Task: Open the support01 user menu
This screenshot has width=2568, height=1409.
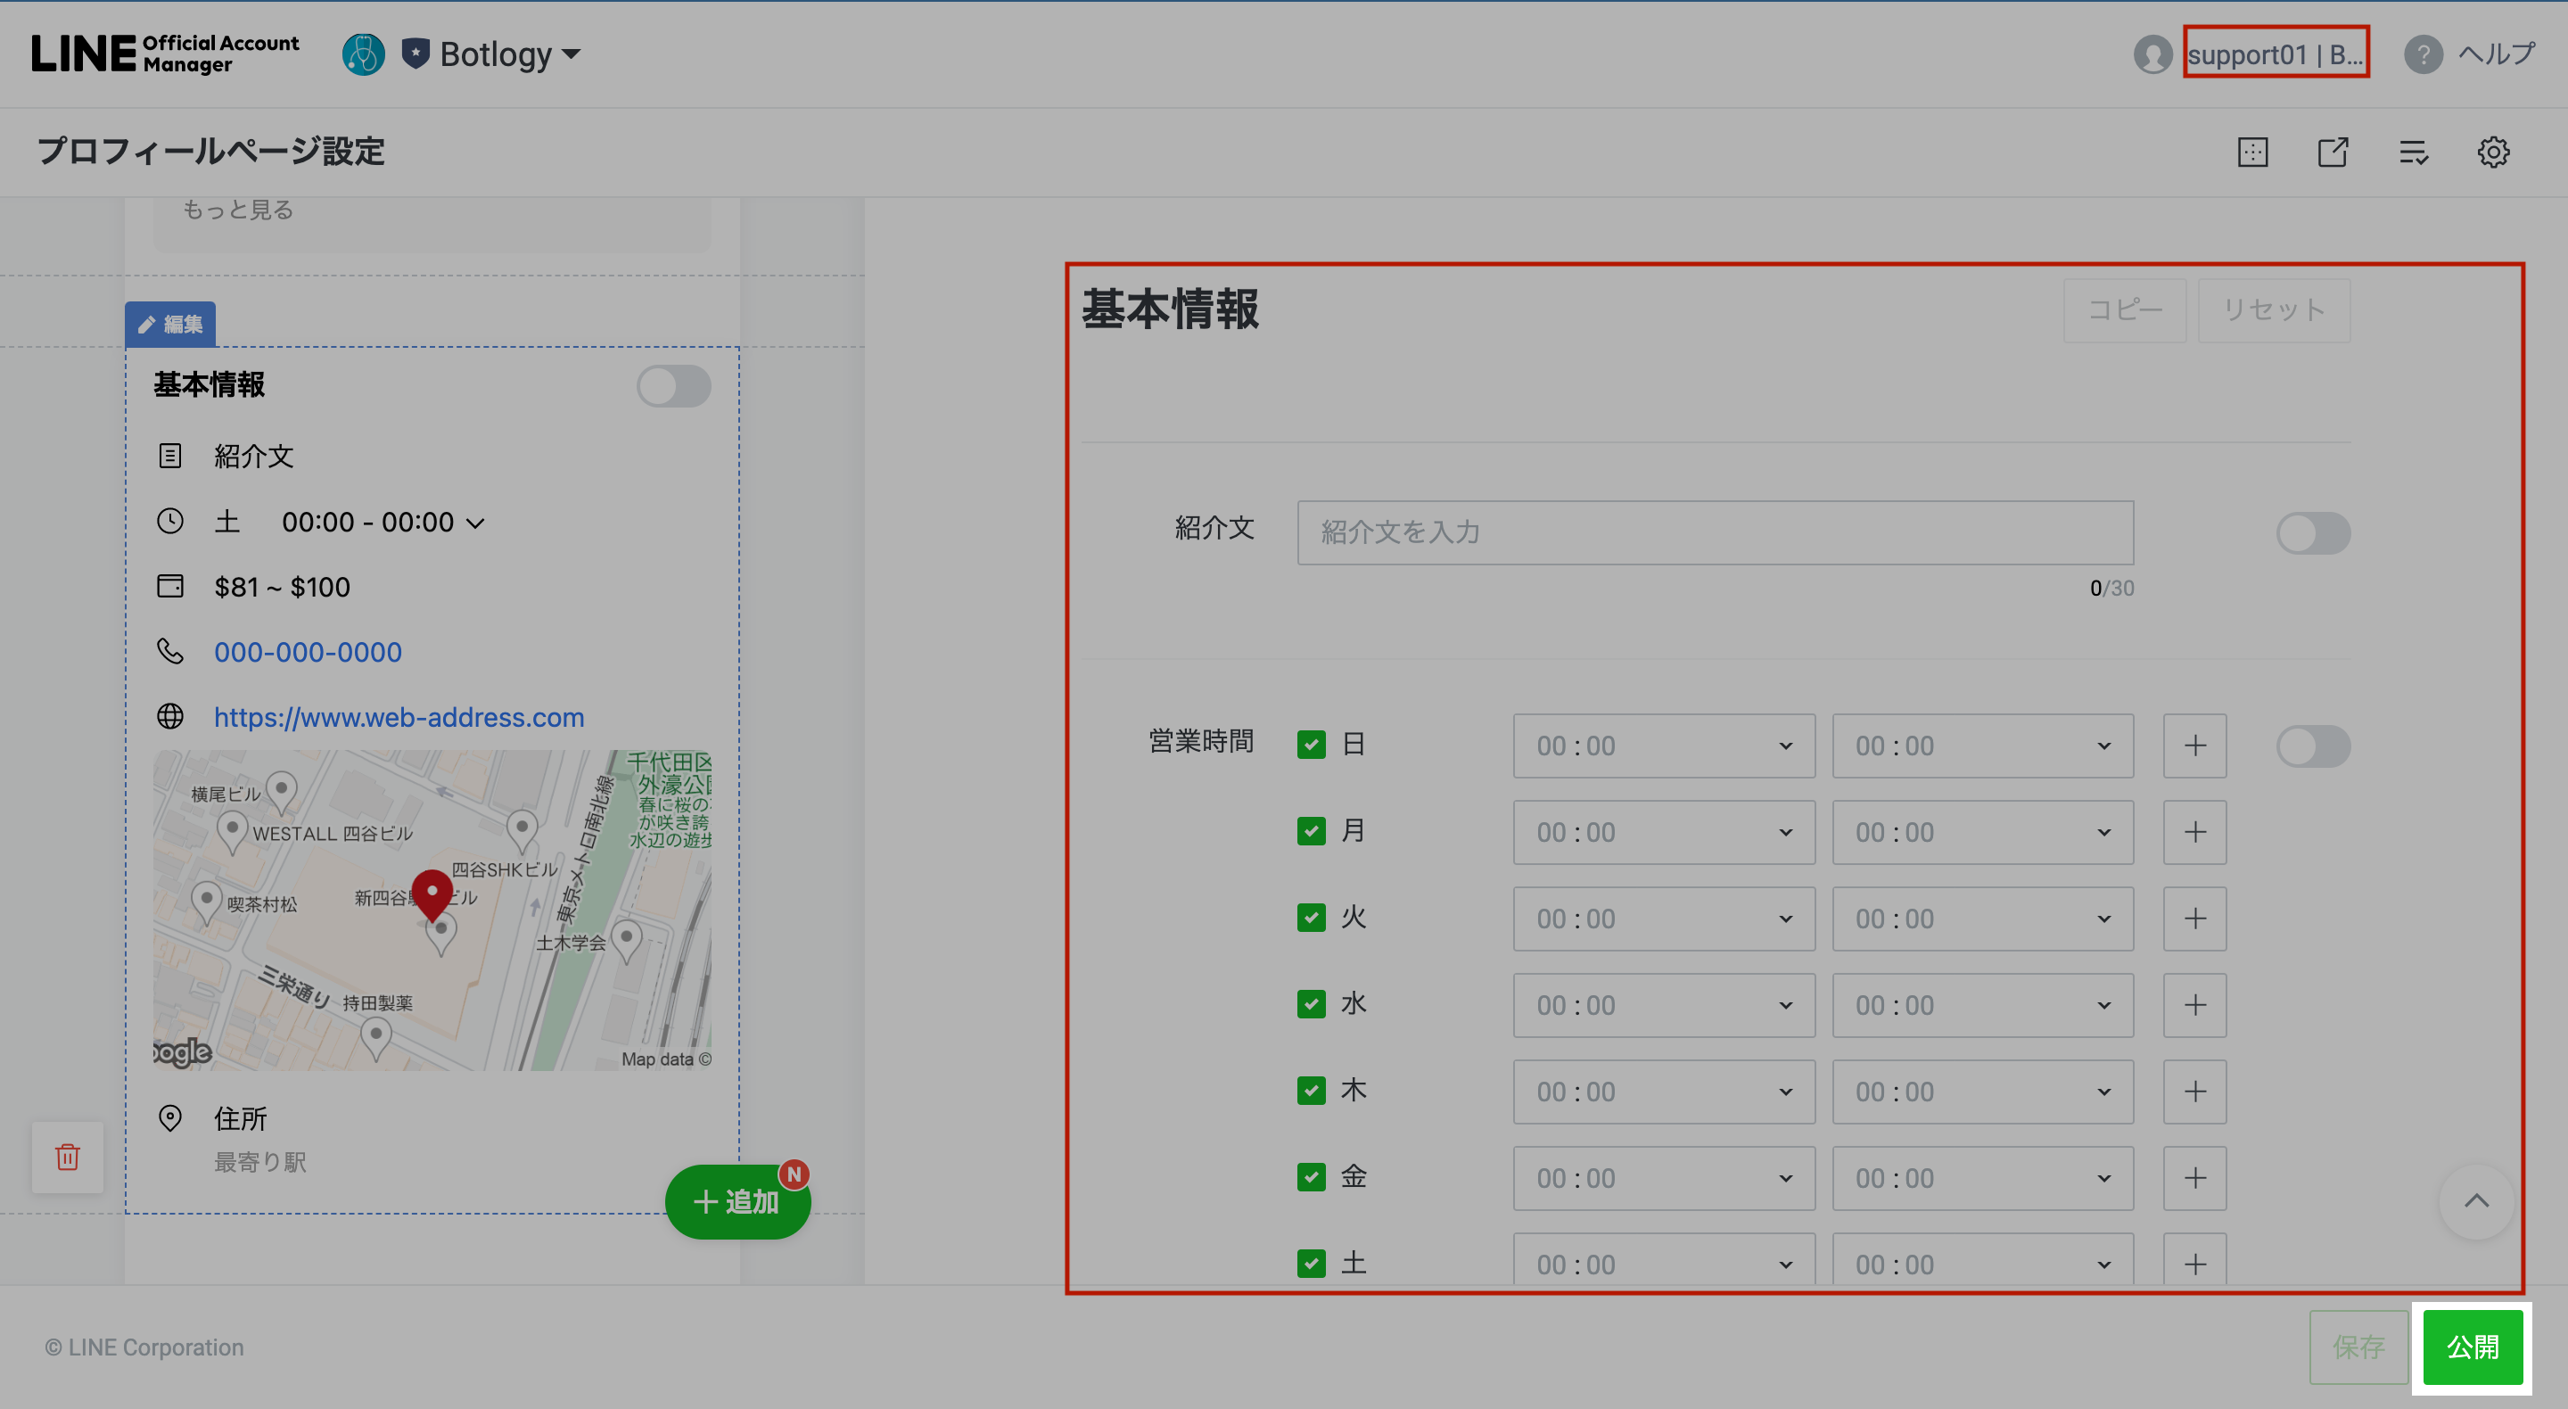Action: [x=2274, y=54]
